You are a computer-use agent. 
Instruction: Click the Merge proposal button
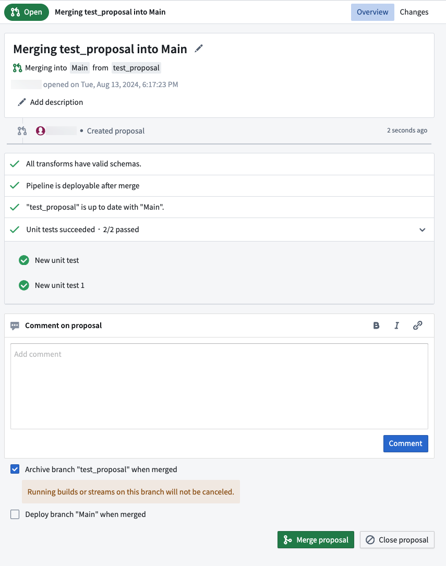click(316, 539)
